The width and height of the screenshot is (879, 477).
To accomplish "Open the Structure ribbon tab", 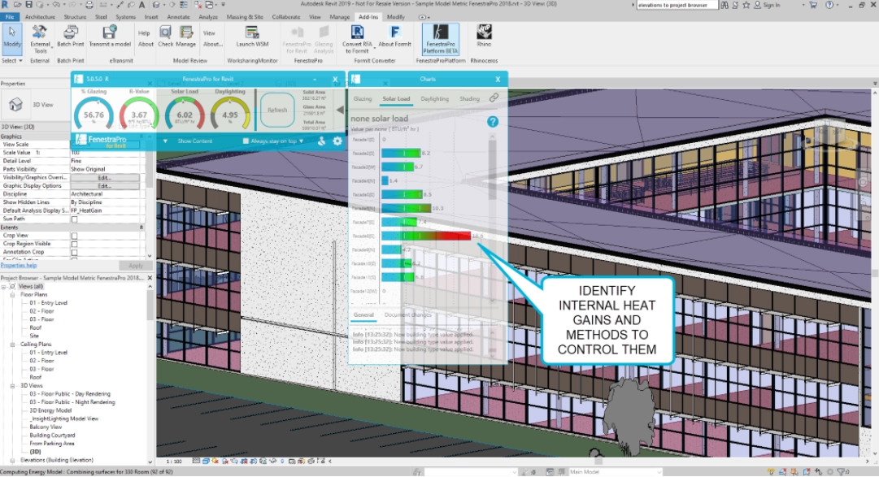I will pos(75,17).
